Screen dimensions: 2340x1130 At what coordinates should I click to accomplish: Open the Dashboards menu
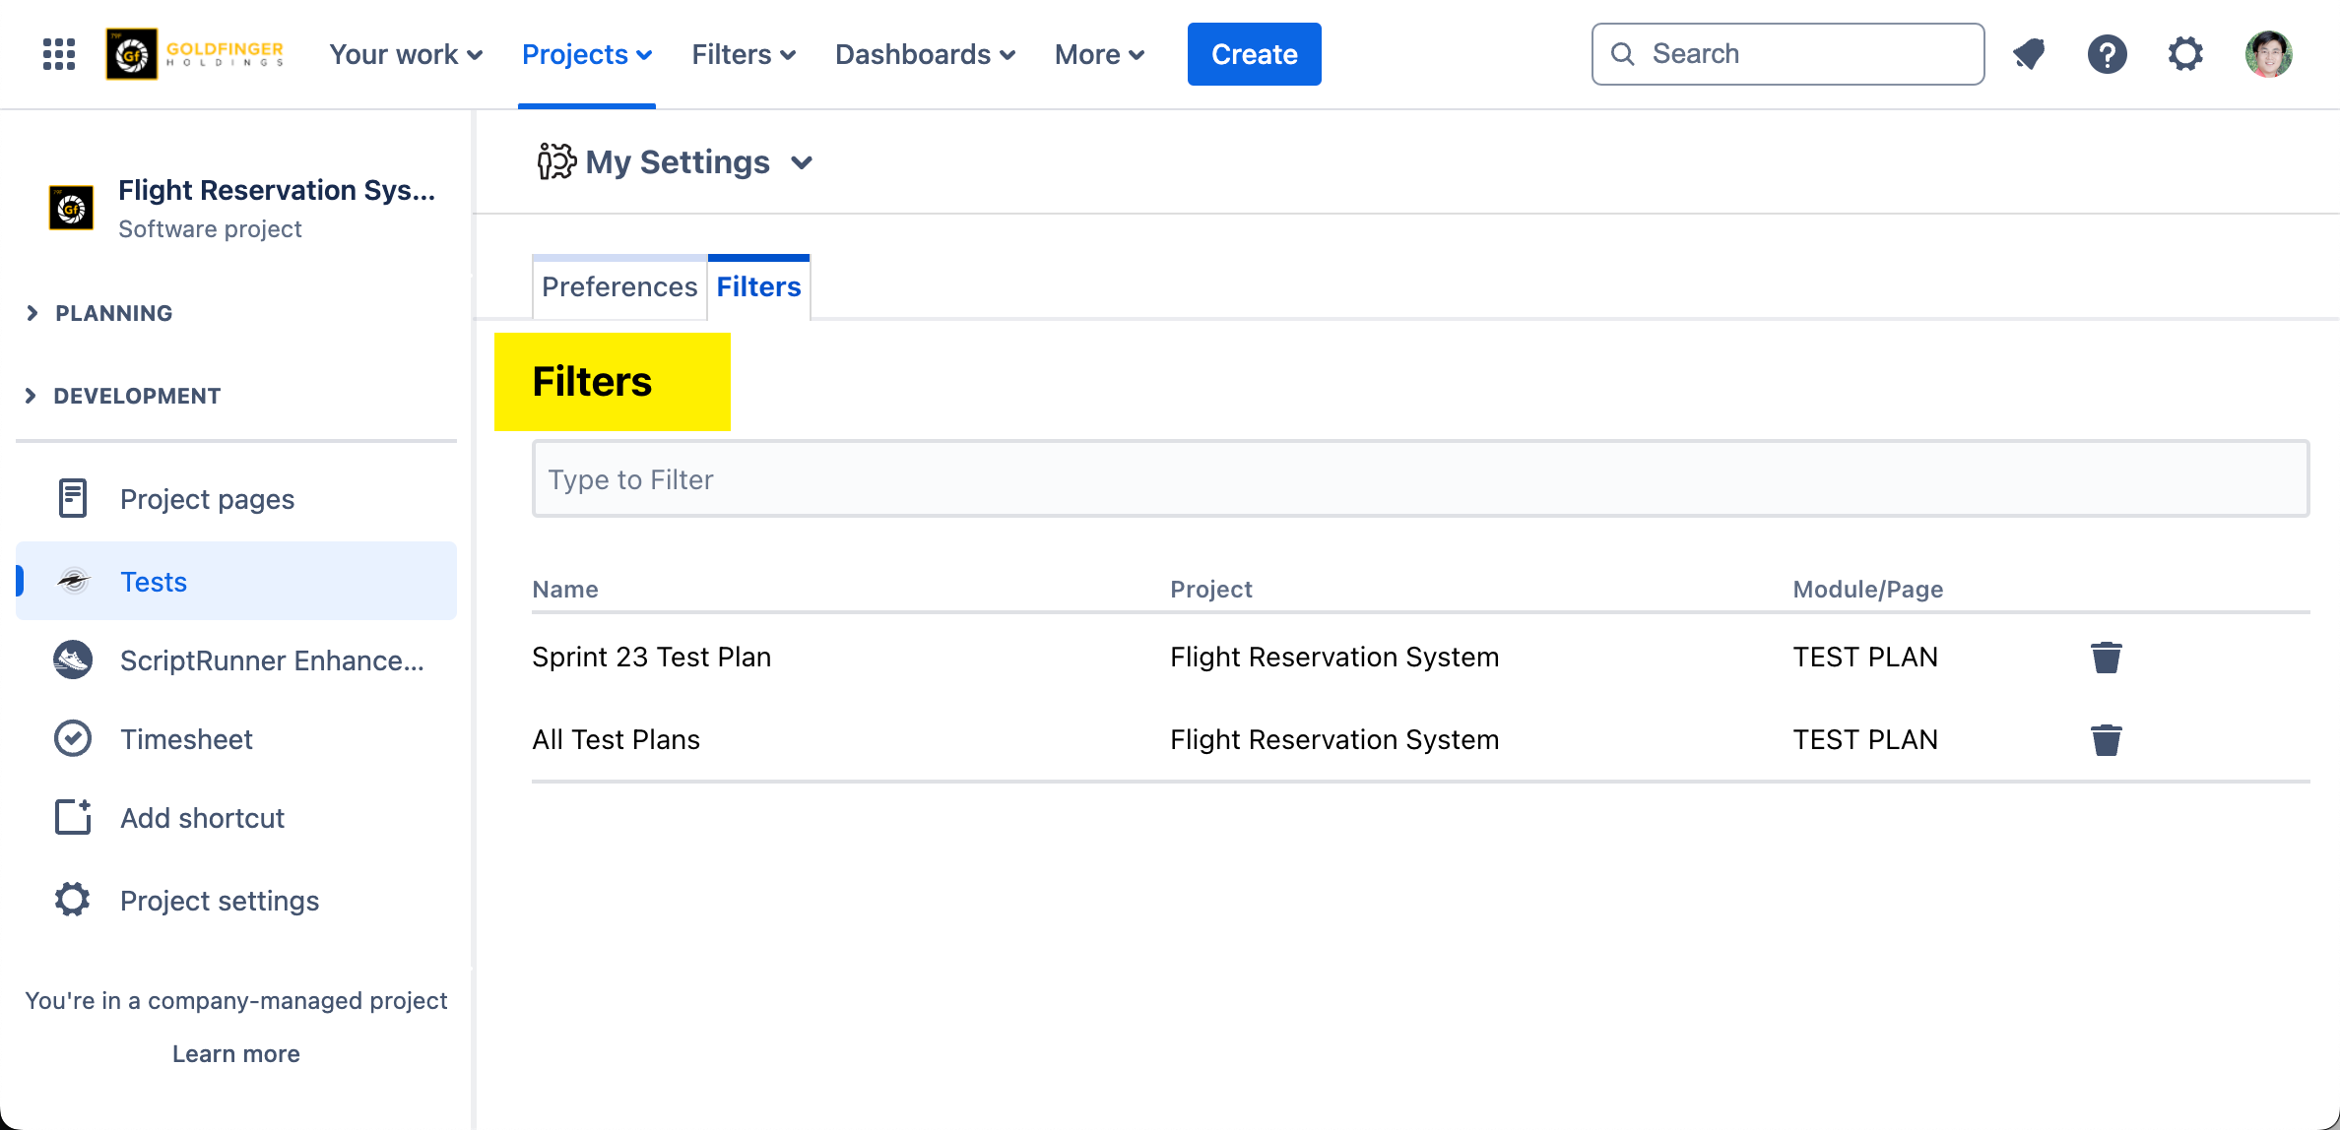[924, 54]
